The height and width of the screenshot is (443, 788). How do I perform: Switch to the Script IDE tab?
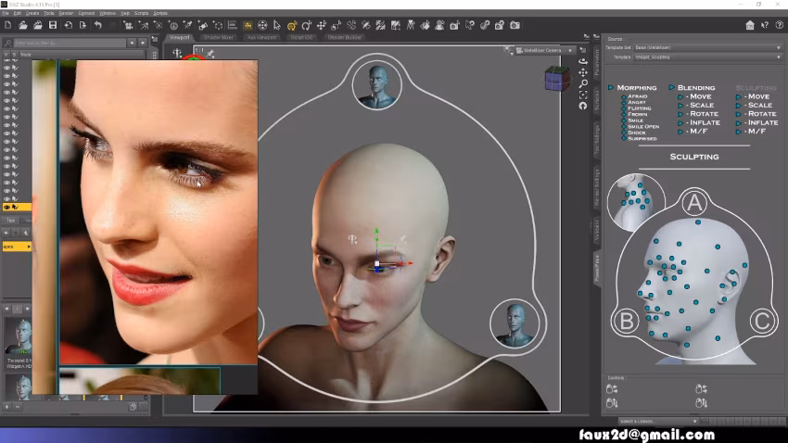coord(302,37)
